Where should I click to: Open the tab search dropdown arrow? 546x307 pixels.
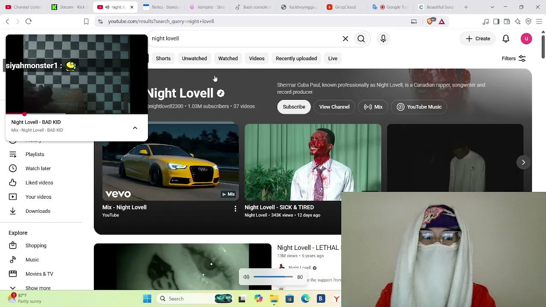pyautogui.click(x=492, y=7)
